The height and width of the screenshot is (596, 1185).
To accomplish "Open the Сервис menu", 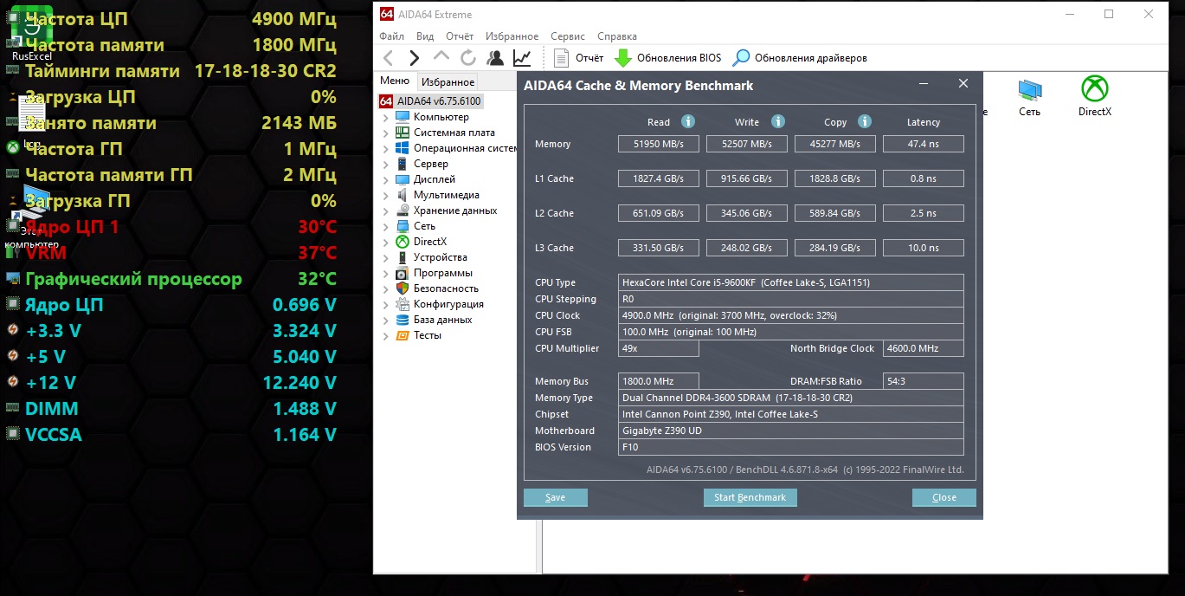I will [x=568, y=36].
